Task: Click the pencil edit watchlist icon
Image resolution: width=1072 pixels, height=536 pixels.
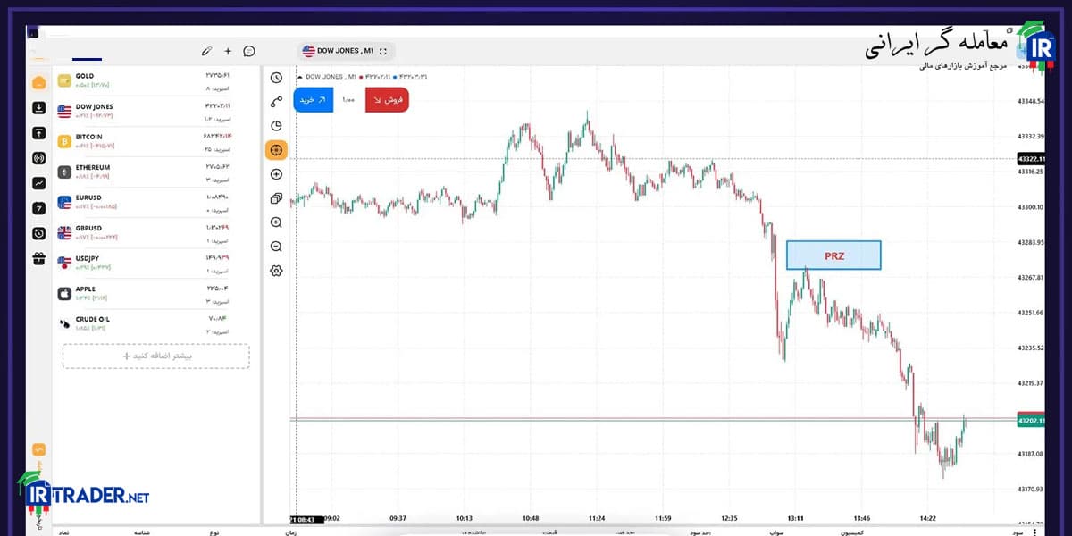Action: tap(206, 52)
